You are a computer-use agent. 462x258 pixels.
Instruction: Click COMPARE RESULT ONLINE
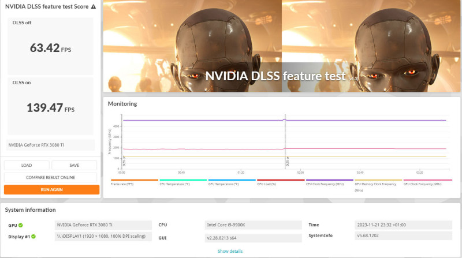click(x=50, y=177)
